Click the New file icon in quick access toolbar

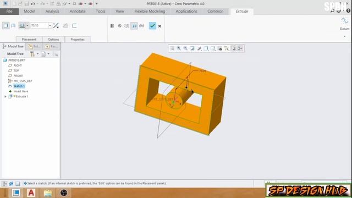tap(14, 4)
